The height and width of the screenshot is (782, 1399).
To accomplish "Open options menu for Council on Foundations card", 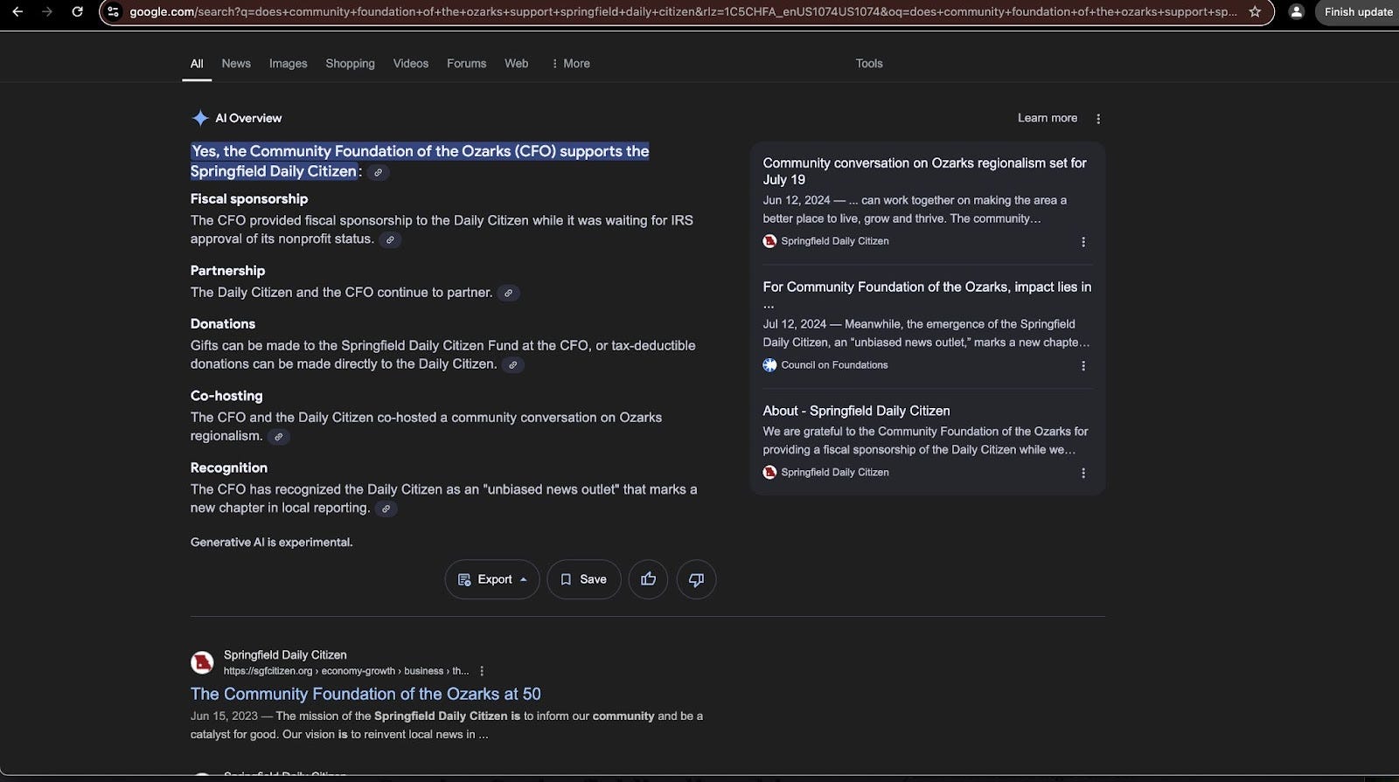I will [x=1083, y=366].
